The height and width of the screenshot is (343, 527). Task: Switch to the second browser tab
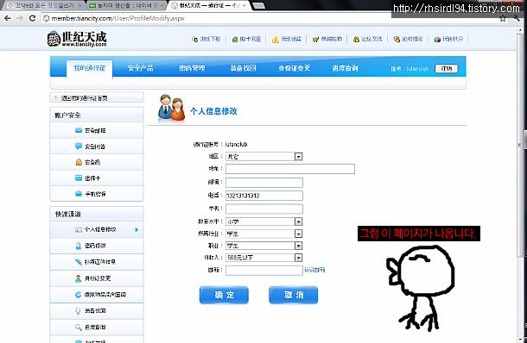coord(126,6)
